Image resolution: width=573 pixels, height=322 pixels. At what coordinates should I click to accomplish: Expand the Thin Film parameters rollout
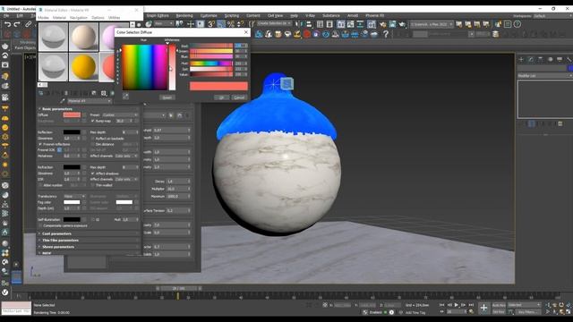60,241
